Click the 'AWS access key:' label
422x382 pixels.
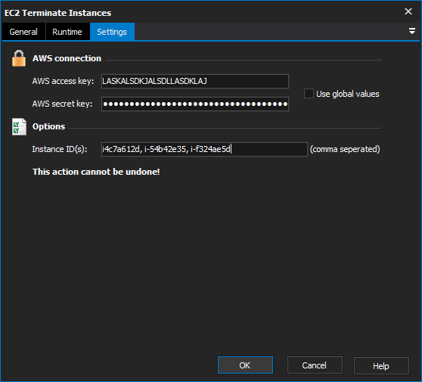[63, 81]
